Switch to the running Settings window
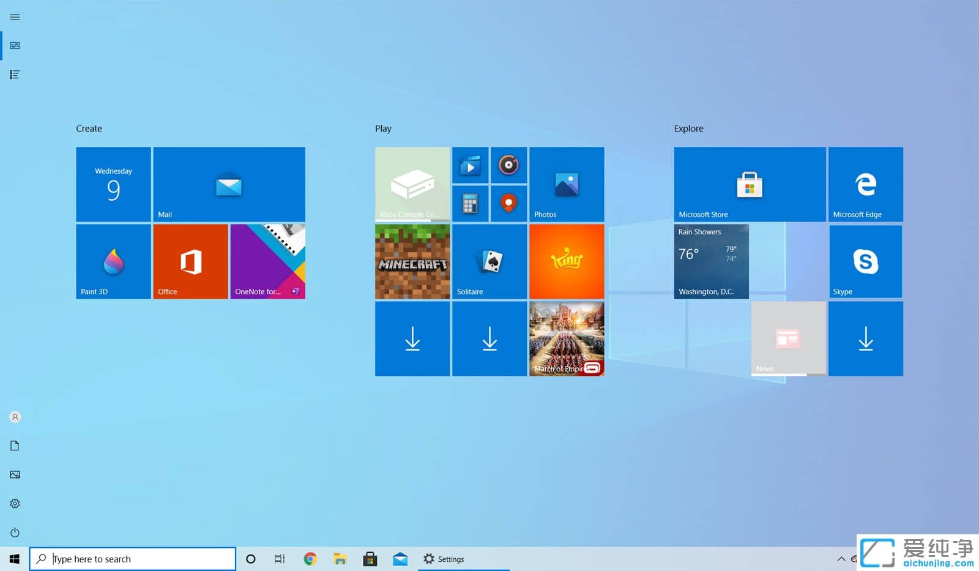 click(x=444, y=558)
